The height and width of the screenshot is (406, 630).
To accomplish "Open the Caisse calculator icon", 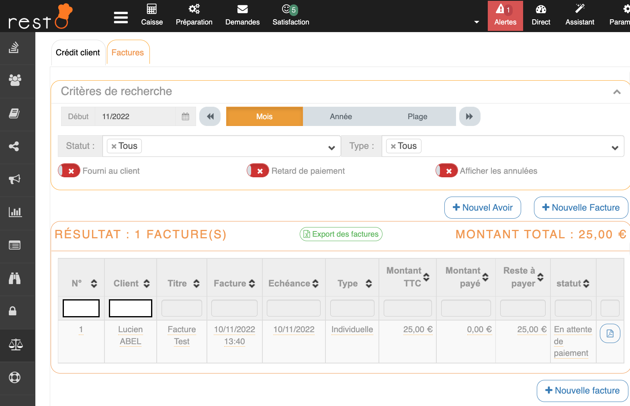I will [151, 9].
